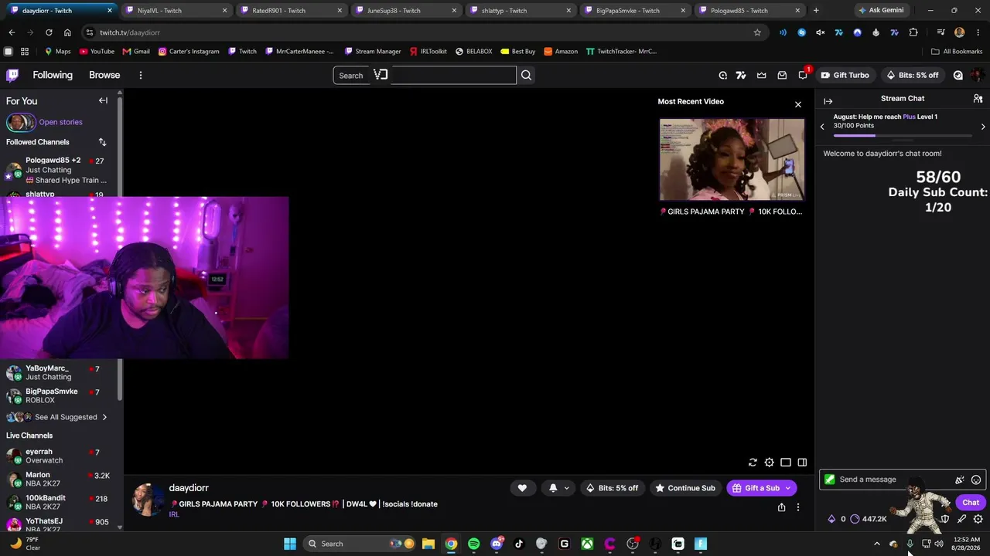Reload the stream with the reset player icon
This screenshot has width=990, height=556.
(x=753, y=463)
